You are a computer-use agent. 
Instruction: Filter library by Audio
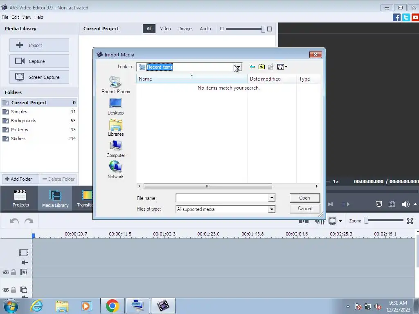pyautogui.click(x=205, y=29)
